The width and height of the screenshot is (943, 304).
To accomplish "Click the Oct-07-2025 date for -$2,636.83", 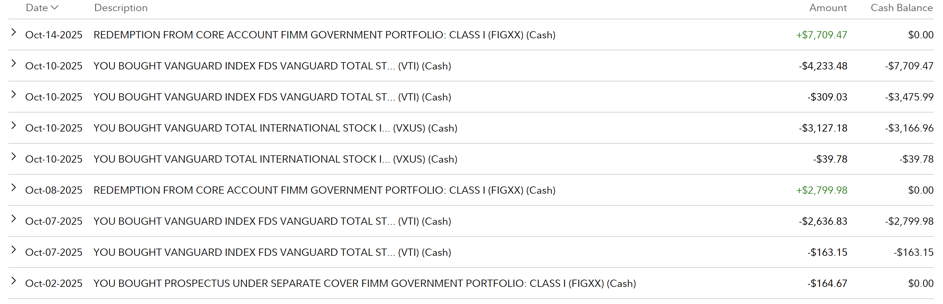I will point(54,221).
